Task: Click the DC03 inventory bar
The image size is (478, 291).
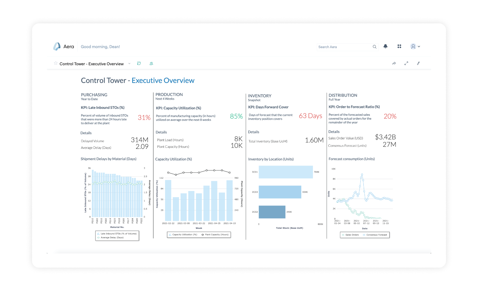Action: pos(280,192)
